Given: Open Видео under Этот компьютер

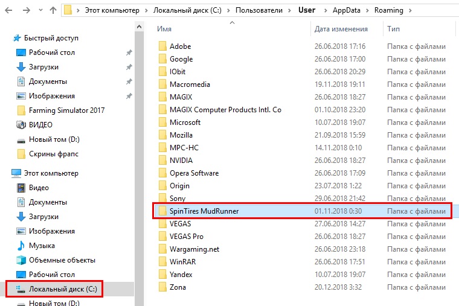Looking at the screenshot, I should coord(39,188).
